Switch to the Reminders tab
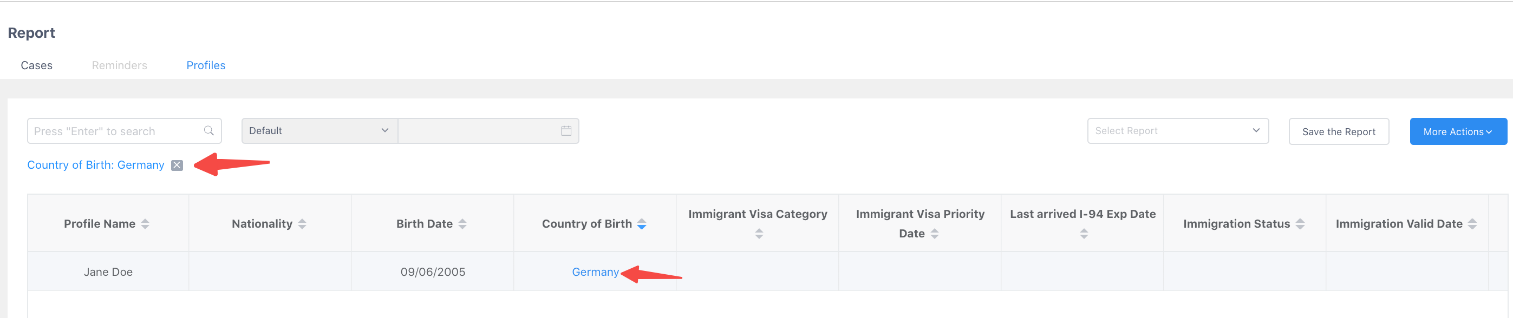Image resolution: width=1513 pixels, height=318 pixels. click(119, 65)
